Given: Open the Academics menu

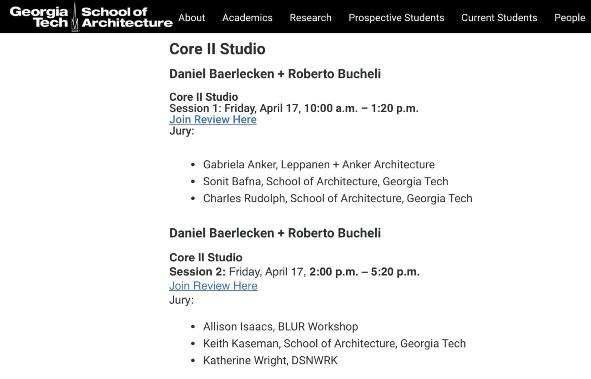Looking at the screenshot, I should point(247,18).
